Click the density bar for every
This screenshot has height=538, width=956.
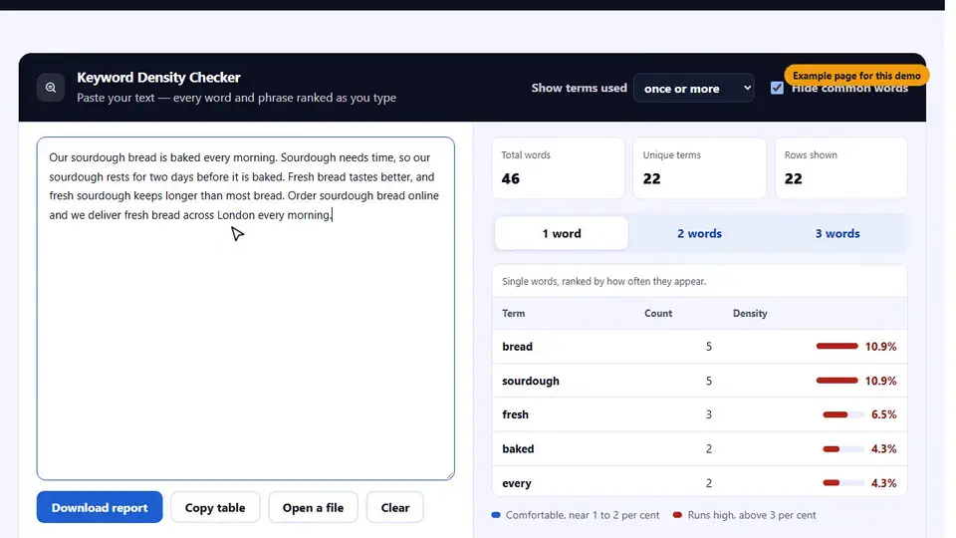(x=843, y=482)
